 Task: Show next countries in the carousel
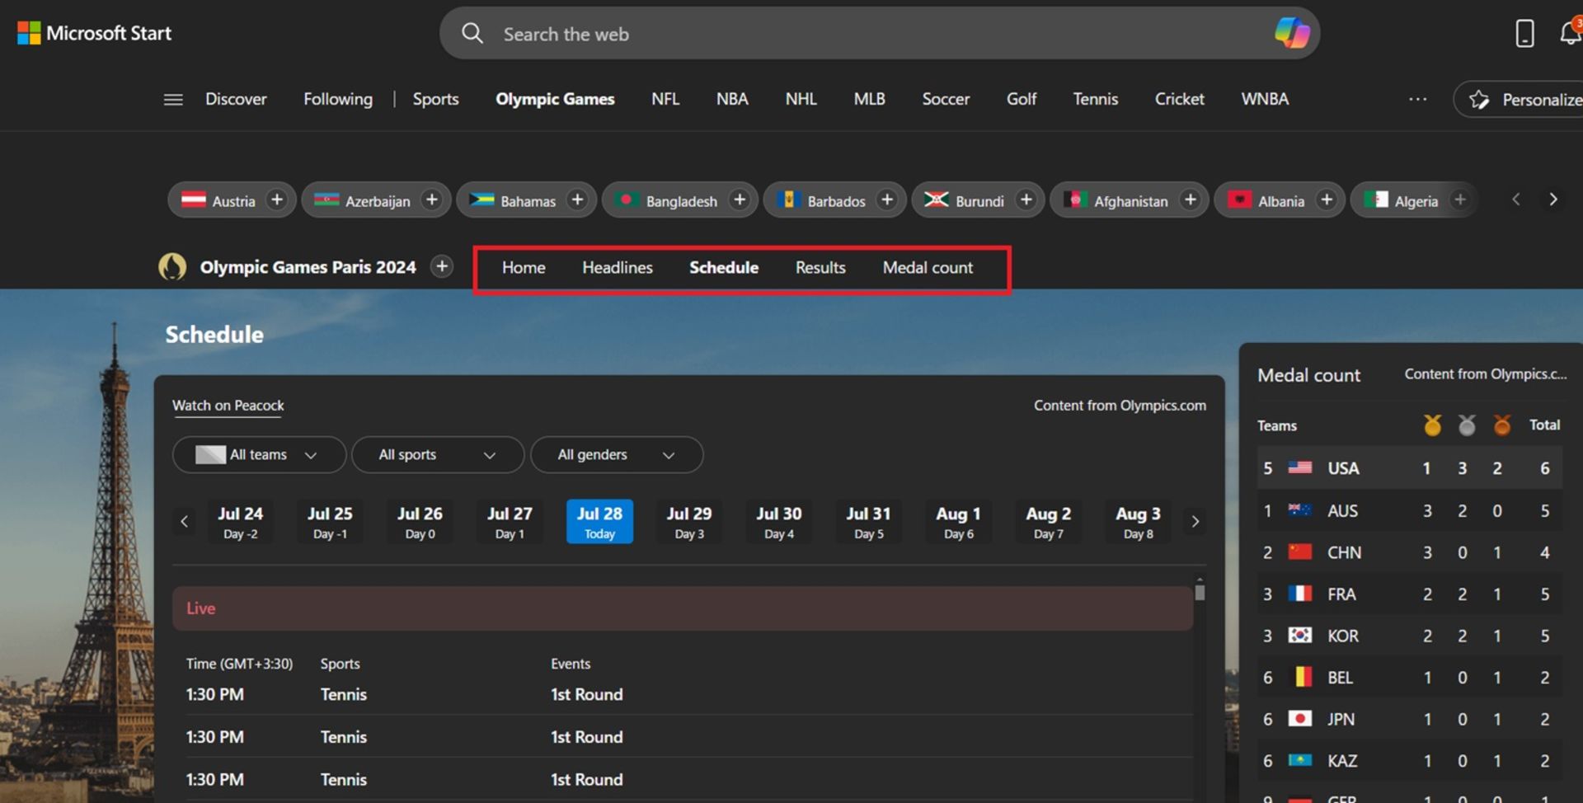click(x=1553, y=200)
